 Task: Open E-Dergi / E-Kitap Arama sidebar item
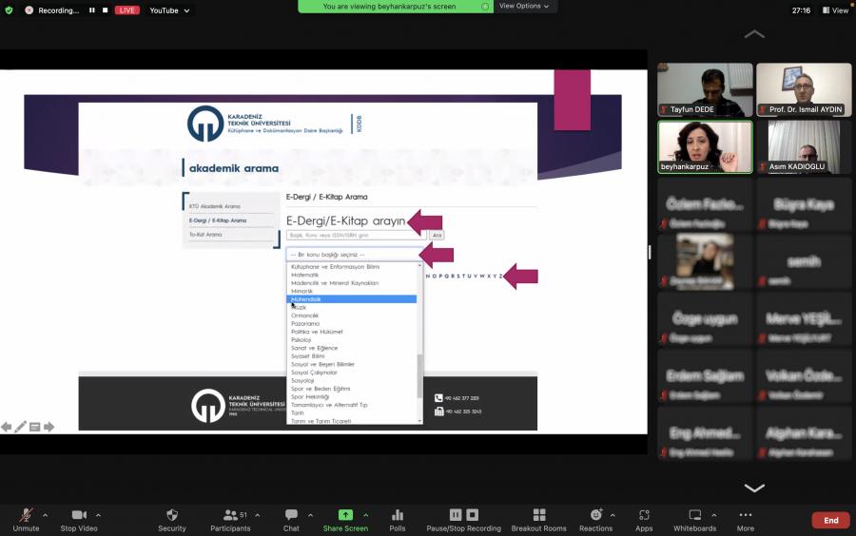(x=218, y=220)
